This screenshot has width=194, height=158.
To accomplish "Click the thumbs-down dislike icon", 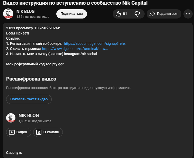I will (137, 14).
